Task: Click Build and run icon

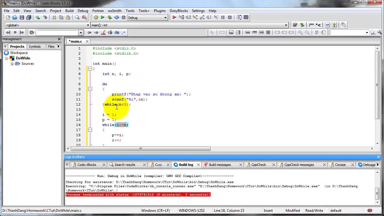Action: pyautogui.click(x=110, y=17)
